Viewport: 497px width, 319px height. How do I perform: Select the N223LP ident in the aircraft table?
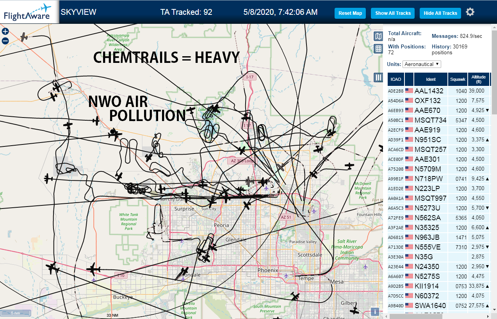point(428,188)
